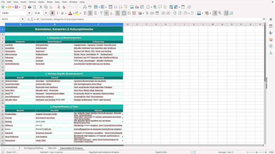
Task: Print the spreadsheet via printer icon
Action: tap(30, 7)
